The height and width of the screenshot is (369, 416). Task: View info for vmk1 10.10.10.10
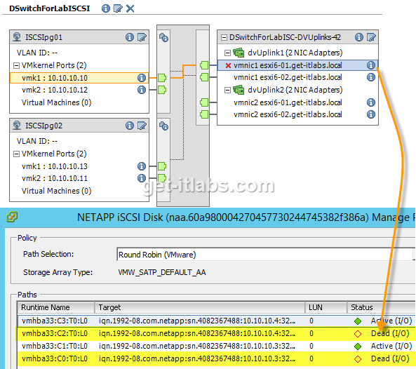pos(142,78)
